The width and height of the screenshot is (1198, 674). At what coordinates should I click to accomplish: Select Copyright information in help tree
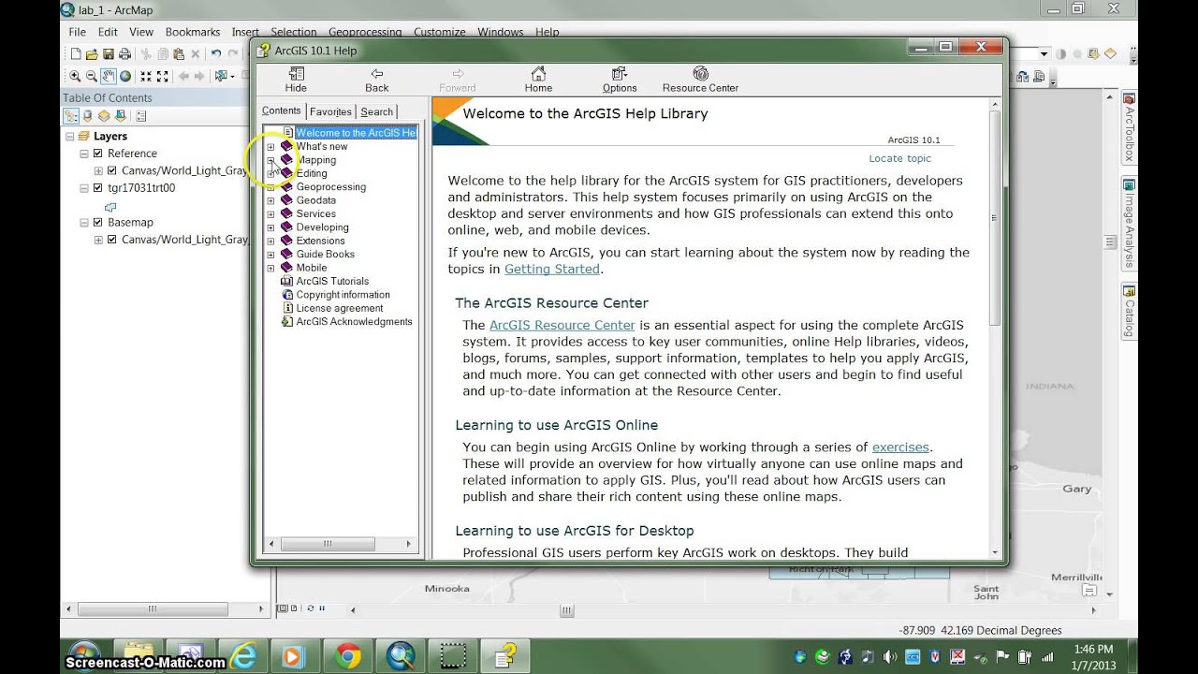click(x=343, y=295)
